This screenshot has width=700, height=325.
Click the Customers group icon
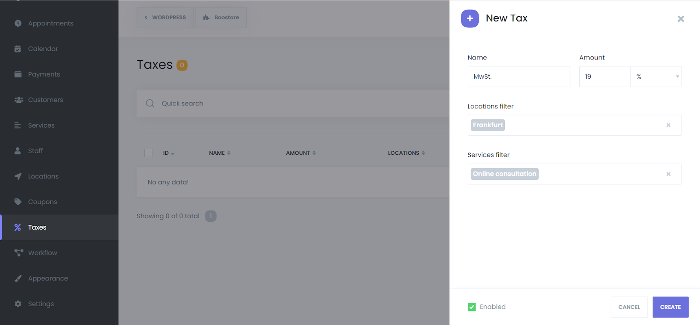point(18,100)
